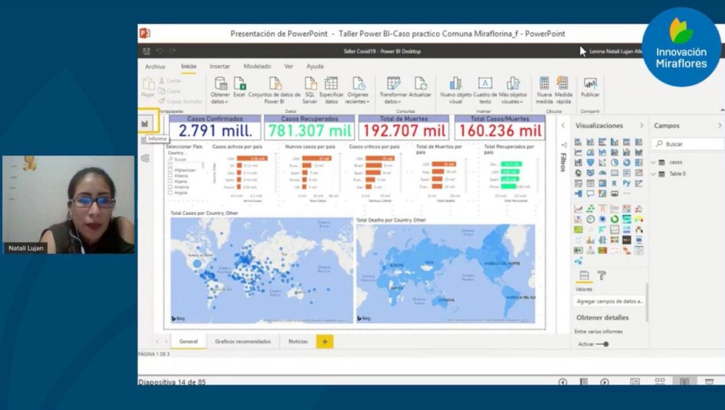The width and height of the screenshot is (725, 410).
Task: Open the Modelado ribbon tab
Action: click(x=258, y=66)
